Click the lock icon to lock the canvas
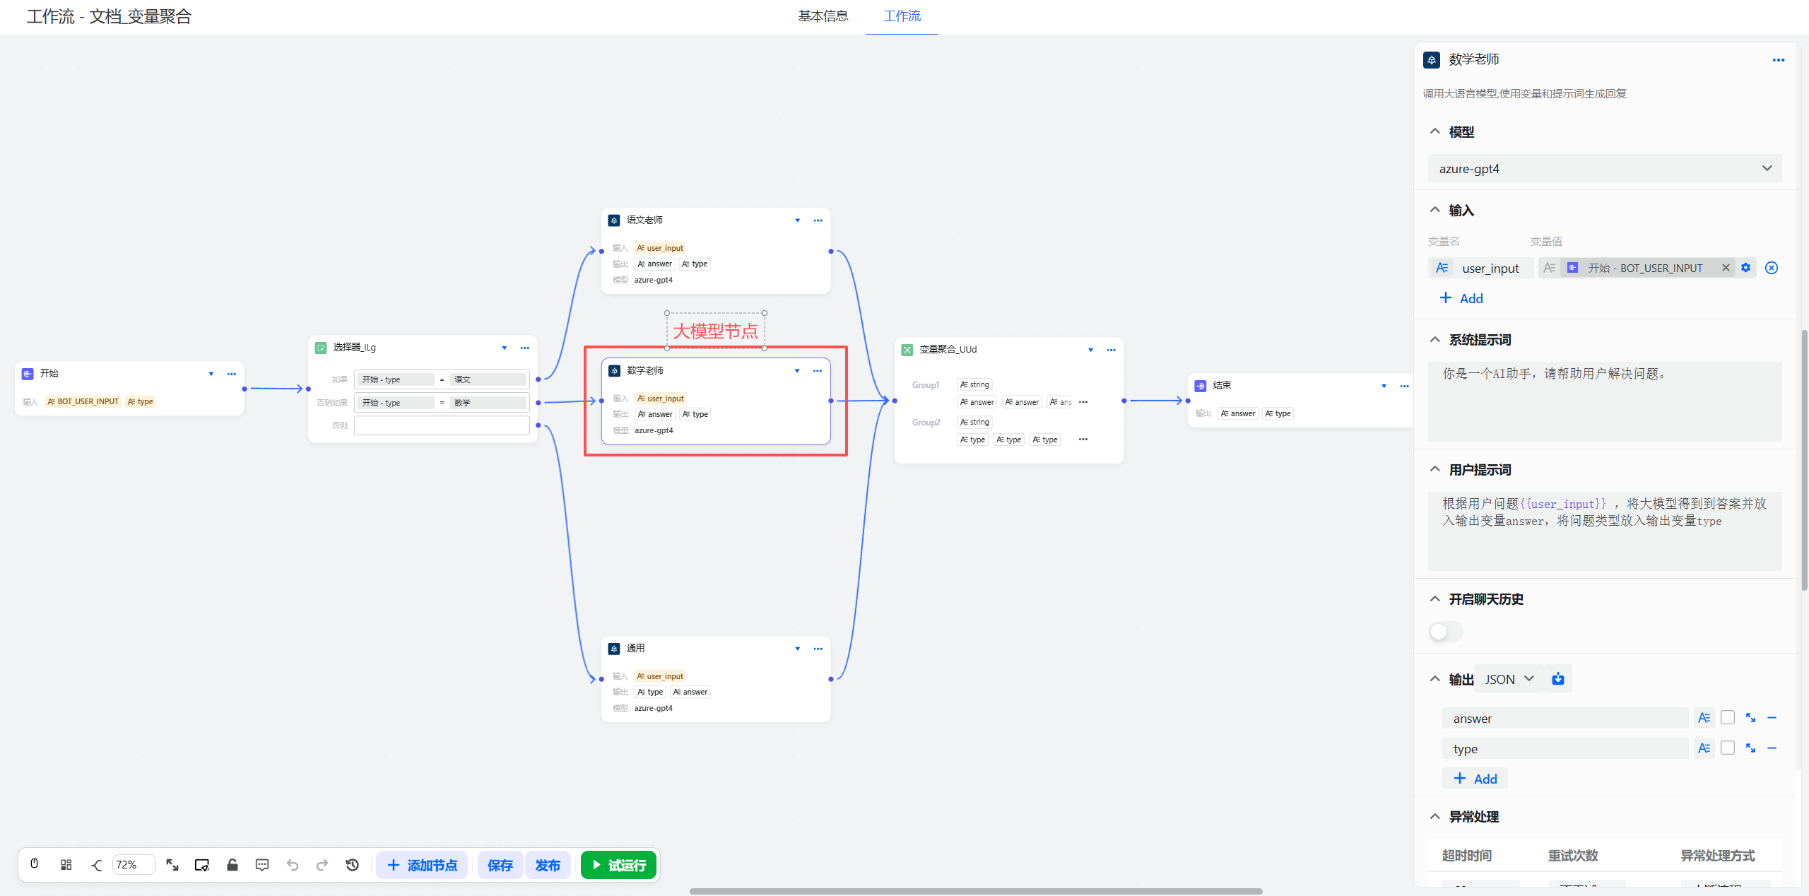The height and width of the screenshot is (896, 1809). coord(232,864)
